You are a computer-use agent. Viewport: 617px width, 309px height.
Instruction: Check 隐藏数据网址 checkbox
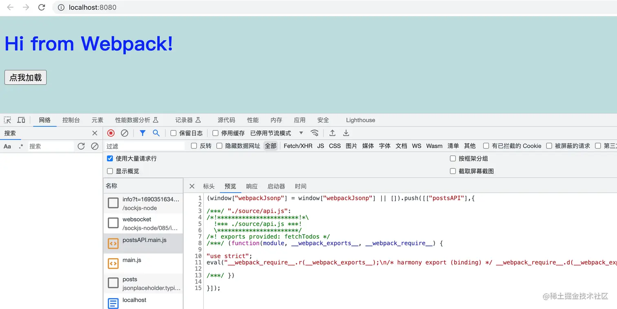tap(220, 146)
